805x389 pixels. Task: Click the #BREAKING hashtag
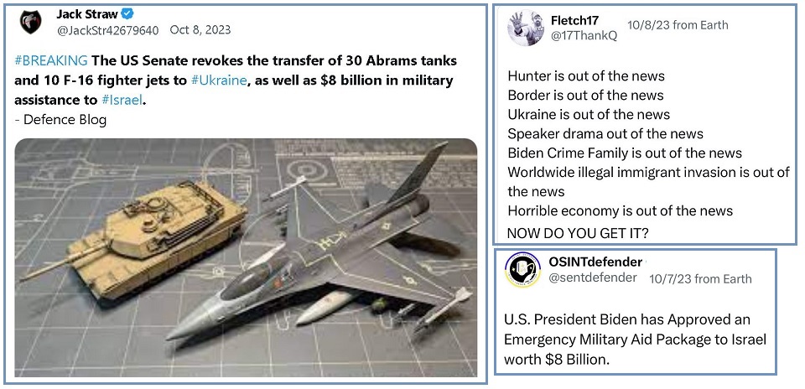click(51, 61)
